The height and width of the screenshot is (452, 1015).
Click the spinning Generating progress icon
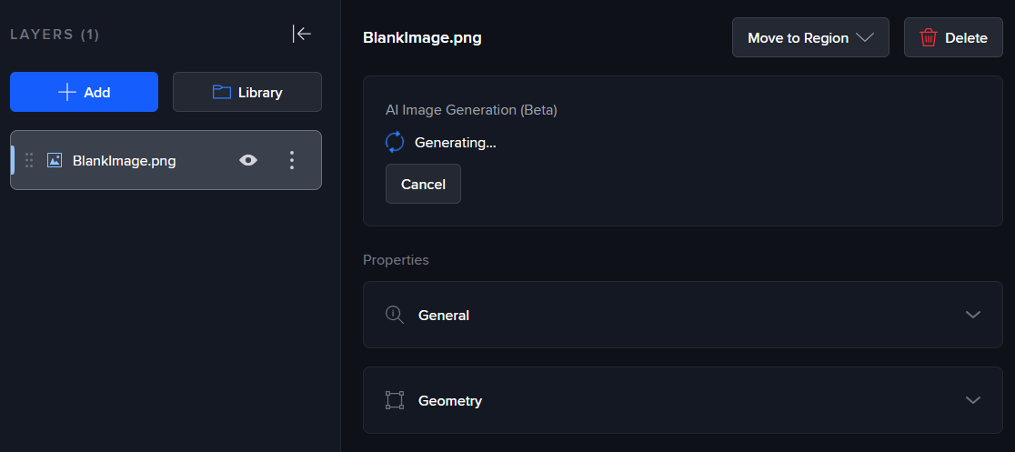point(395,142)
